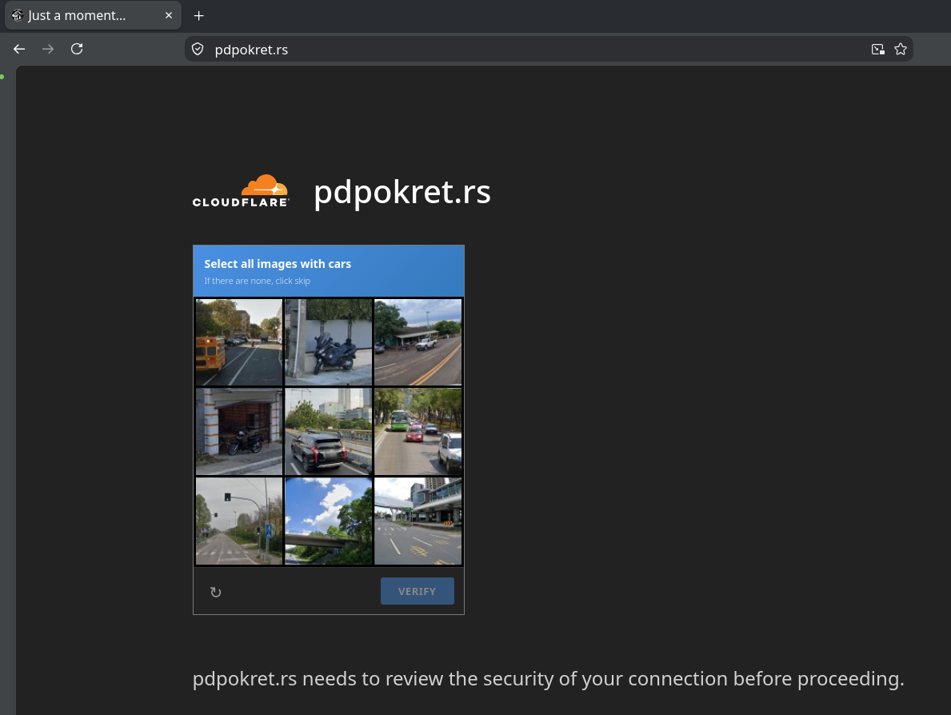Select the image with green bus and traffic
This screenshot has width=951, height=715.
pos(418,432)
